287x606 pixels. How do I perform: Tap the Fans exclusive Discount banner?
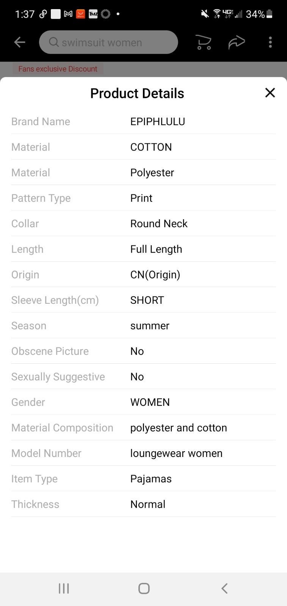[58, 69]
